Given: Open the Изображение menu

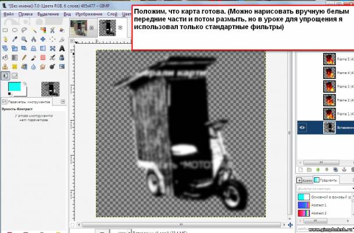Looking at the screenshot, I should tap(89, 14).
